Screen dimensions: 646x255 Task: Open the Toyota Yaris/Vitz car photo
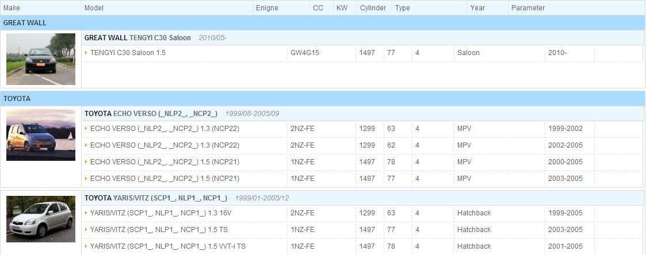[41, 219]
